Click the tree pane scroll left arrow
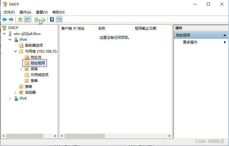Viewport: 229px width, 146px height. pos(4,136)
